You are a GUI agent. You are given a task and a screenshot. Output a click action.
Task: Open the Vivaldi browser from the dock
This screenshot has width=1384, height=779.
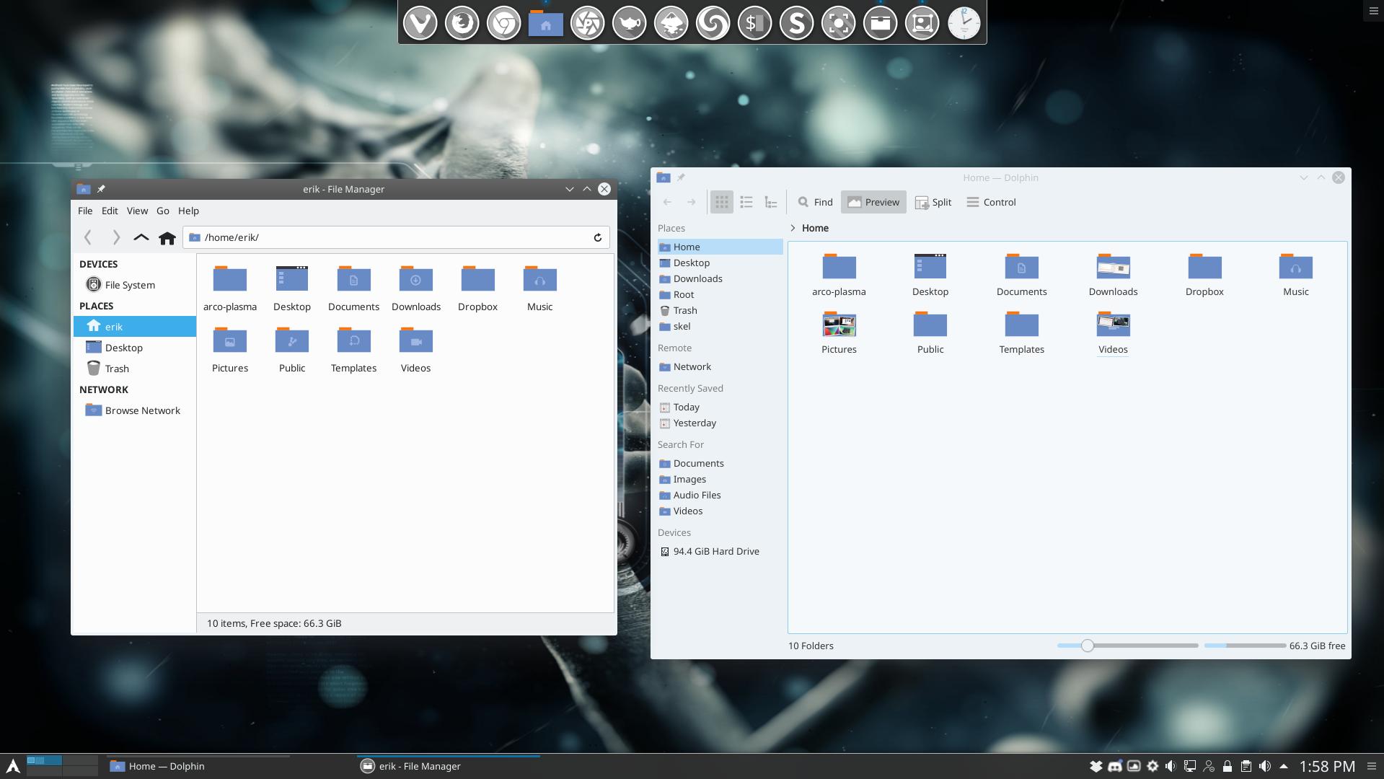(420, 22)
